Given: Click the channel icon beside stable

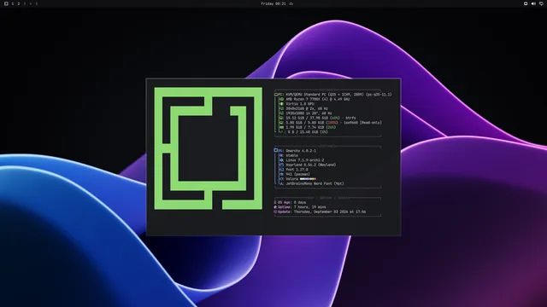Looking at the screenshot, I should click(281, 155).
